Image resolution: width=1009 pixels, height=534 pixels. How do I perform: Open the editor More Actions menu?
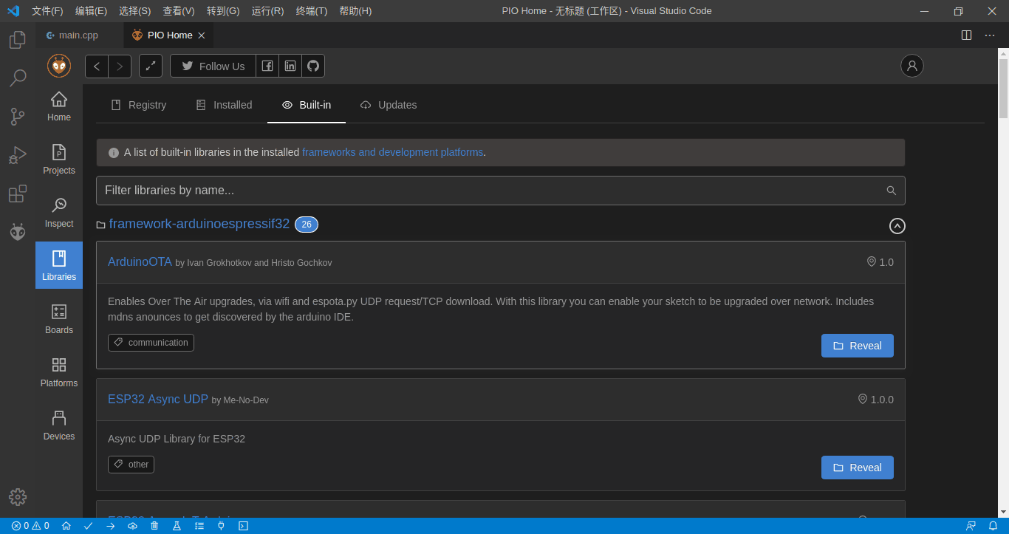pos(990,35)
